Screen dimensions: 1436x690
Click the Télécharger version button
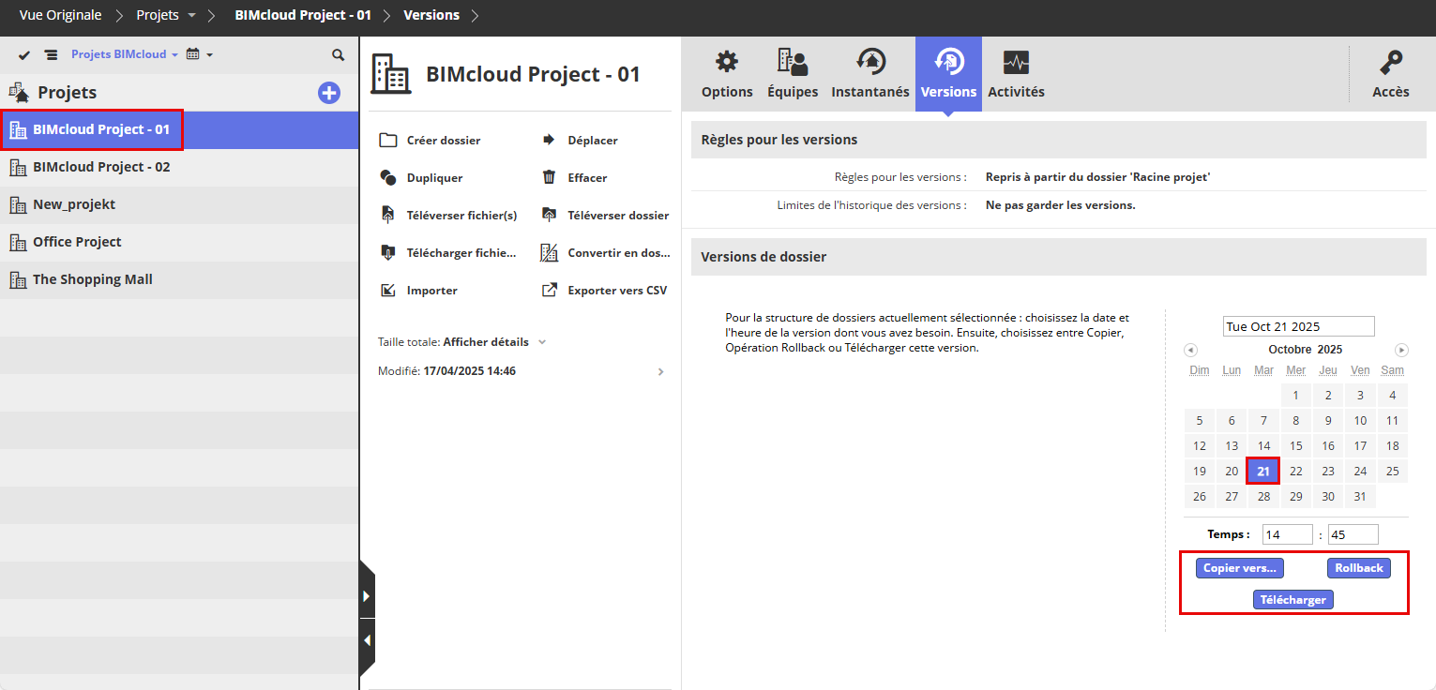(1293, 600)
